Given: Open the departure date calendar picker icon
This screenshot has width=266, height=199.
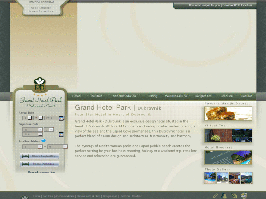Looking at the screenshot, I should click(x=61, y=134).
